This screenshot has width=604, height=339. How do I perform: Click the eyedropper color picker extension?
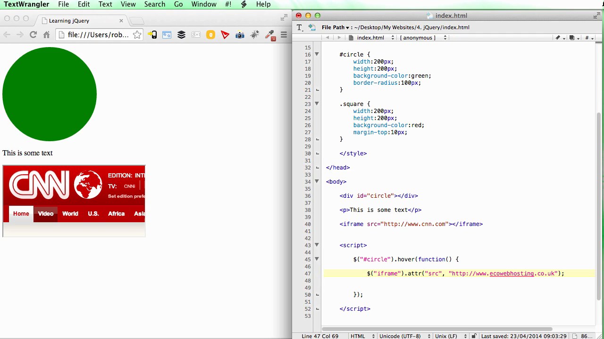(270, 35)
